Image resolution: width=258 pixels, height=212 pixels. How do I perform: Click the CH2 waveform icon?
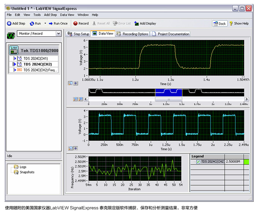(19, 64)
